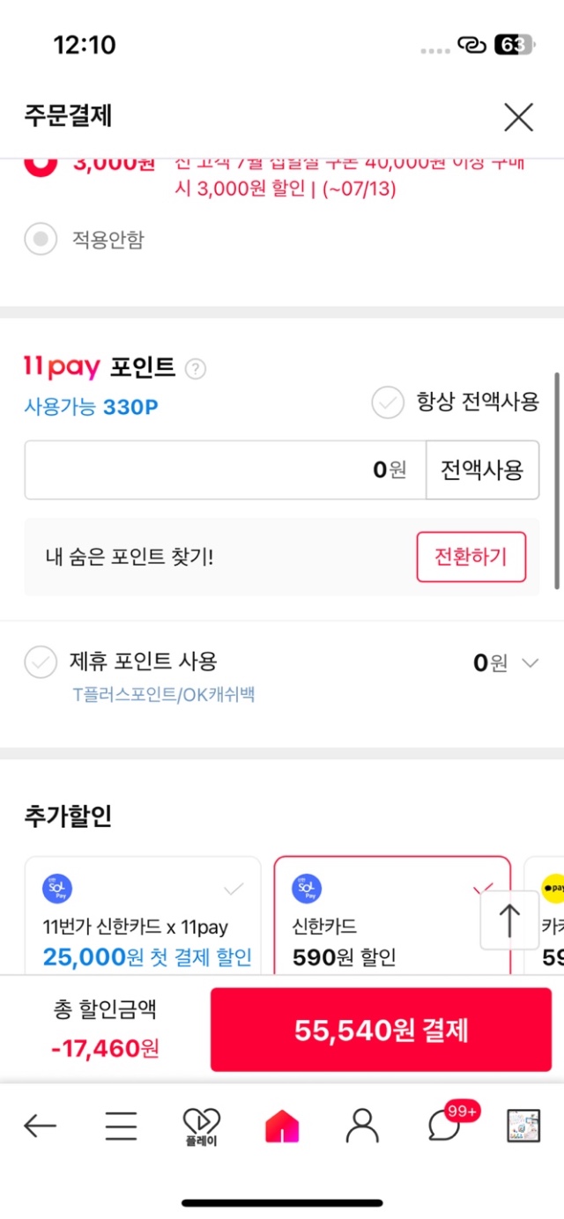
Task: Select the 3,000원 coupon radio button
Action: [41, 163]
